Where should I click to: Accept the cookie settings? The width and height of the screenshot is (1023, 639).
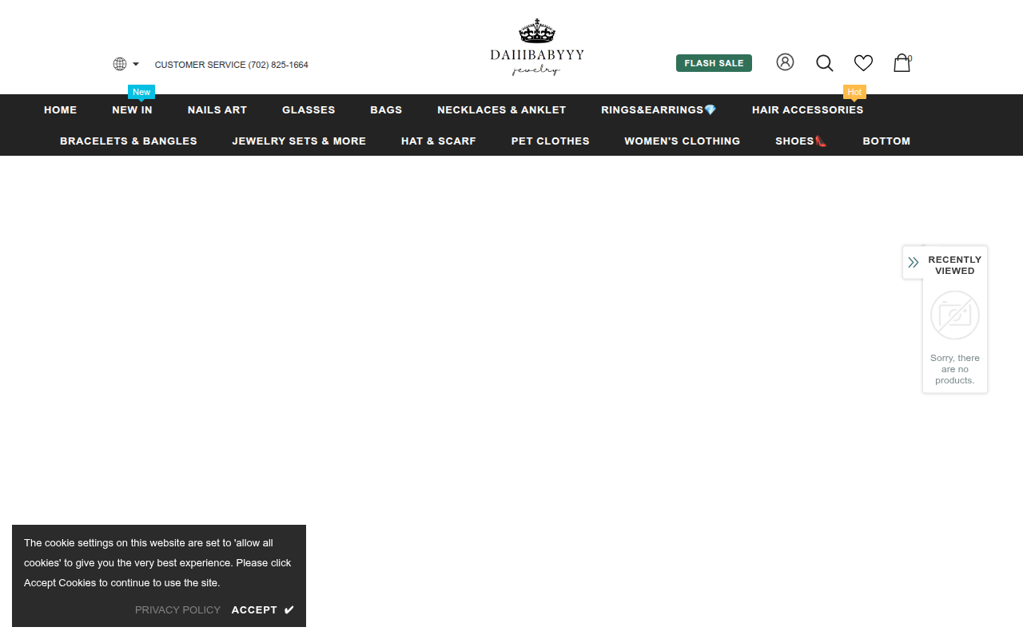pos(263,610)
